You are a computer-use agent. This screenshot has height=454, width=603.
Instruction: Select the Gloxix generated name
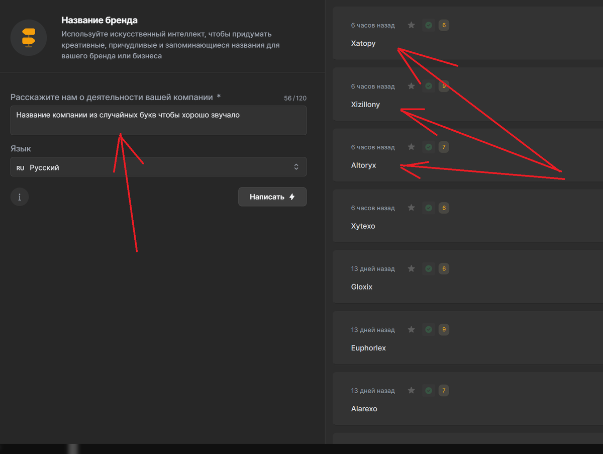[362, 287]
